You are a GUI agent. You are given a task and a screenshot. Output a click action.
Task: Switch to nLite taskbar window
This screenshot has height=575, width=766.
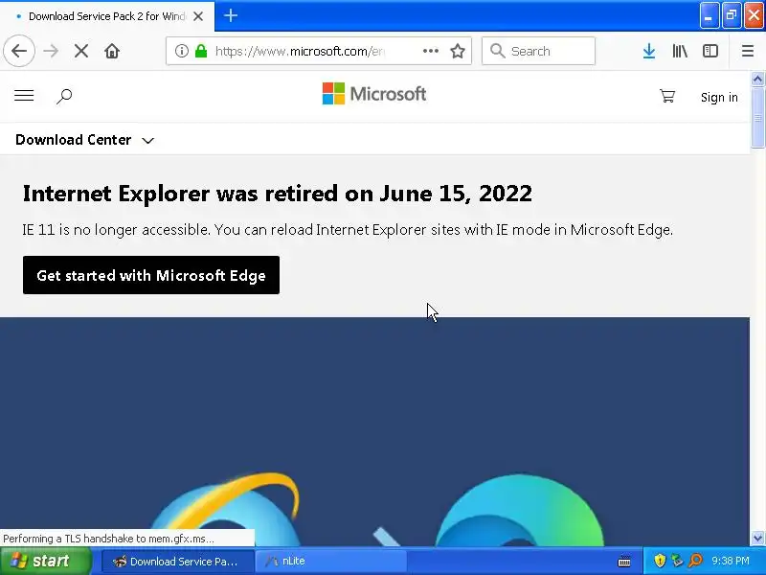tap(330, 562)
